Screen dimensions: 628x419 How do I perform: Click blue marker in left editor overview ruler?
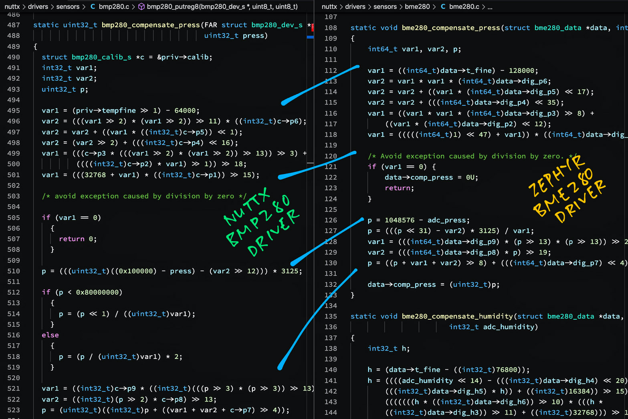310,37
